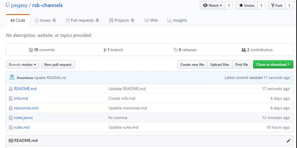Open the fix comma commit message

coord(118,118)
